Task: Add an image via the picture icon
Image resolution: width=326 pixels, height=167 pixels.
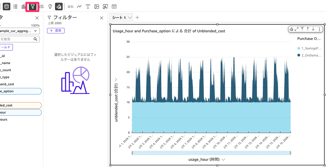Action: tap(97, 7)
